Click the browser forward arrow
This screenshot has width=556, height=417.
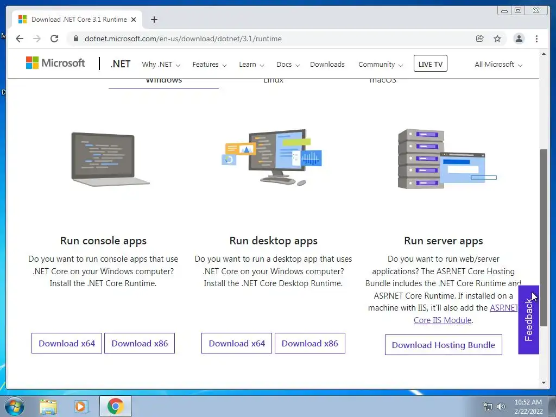pos(37,39)
